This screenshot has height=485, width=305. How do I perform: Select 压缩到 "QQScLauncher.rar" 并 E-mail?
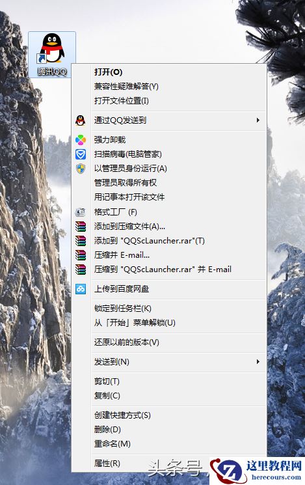click(x=169, y=270)
